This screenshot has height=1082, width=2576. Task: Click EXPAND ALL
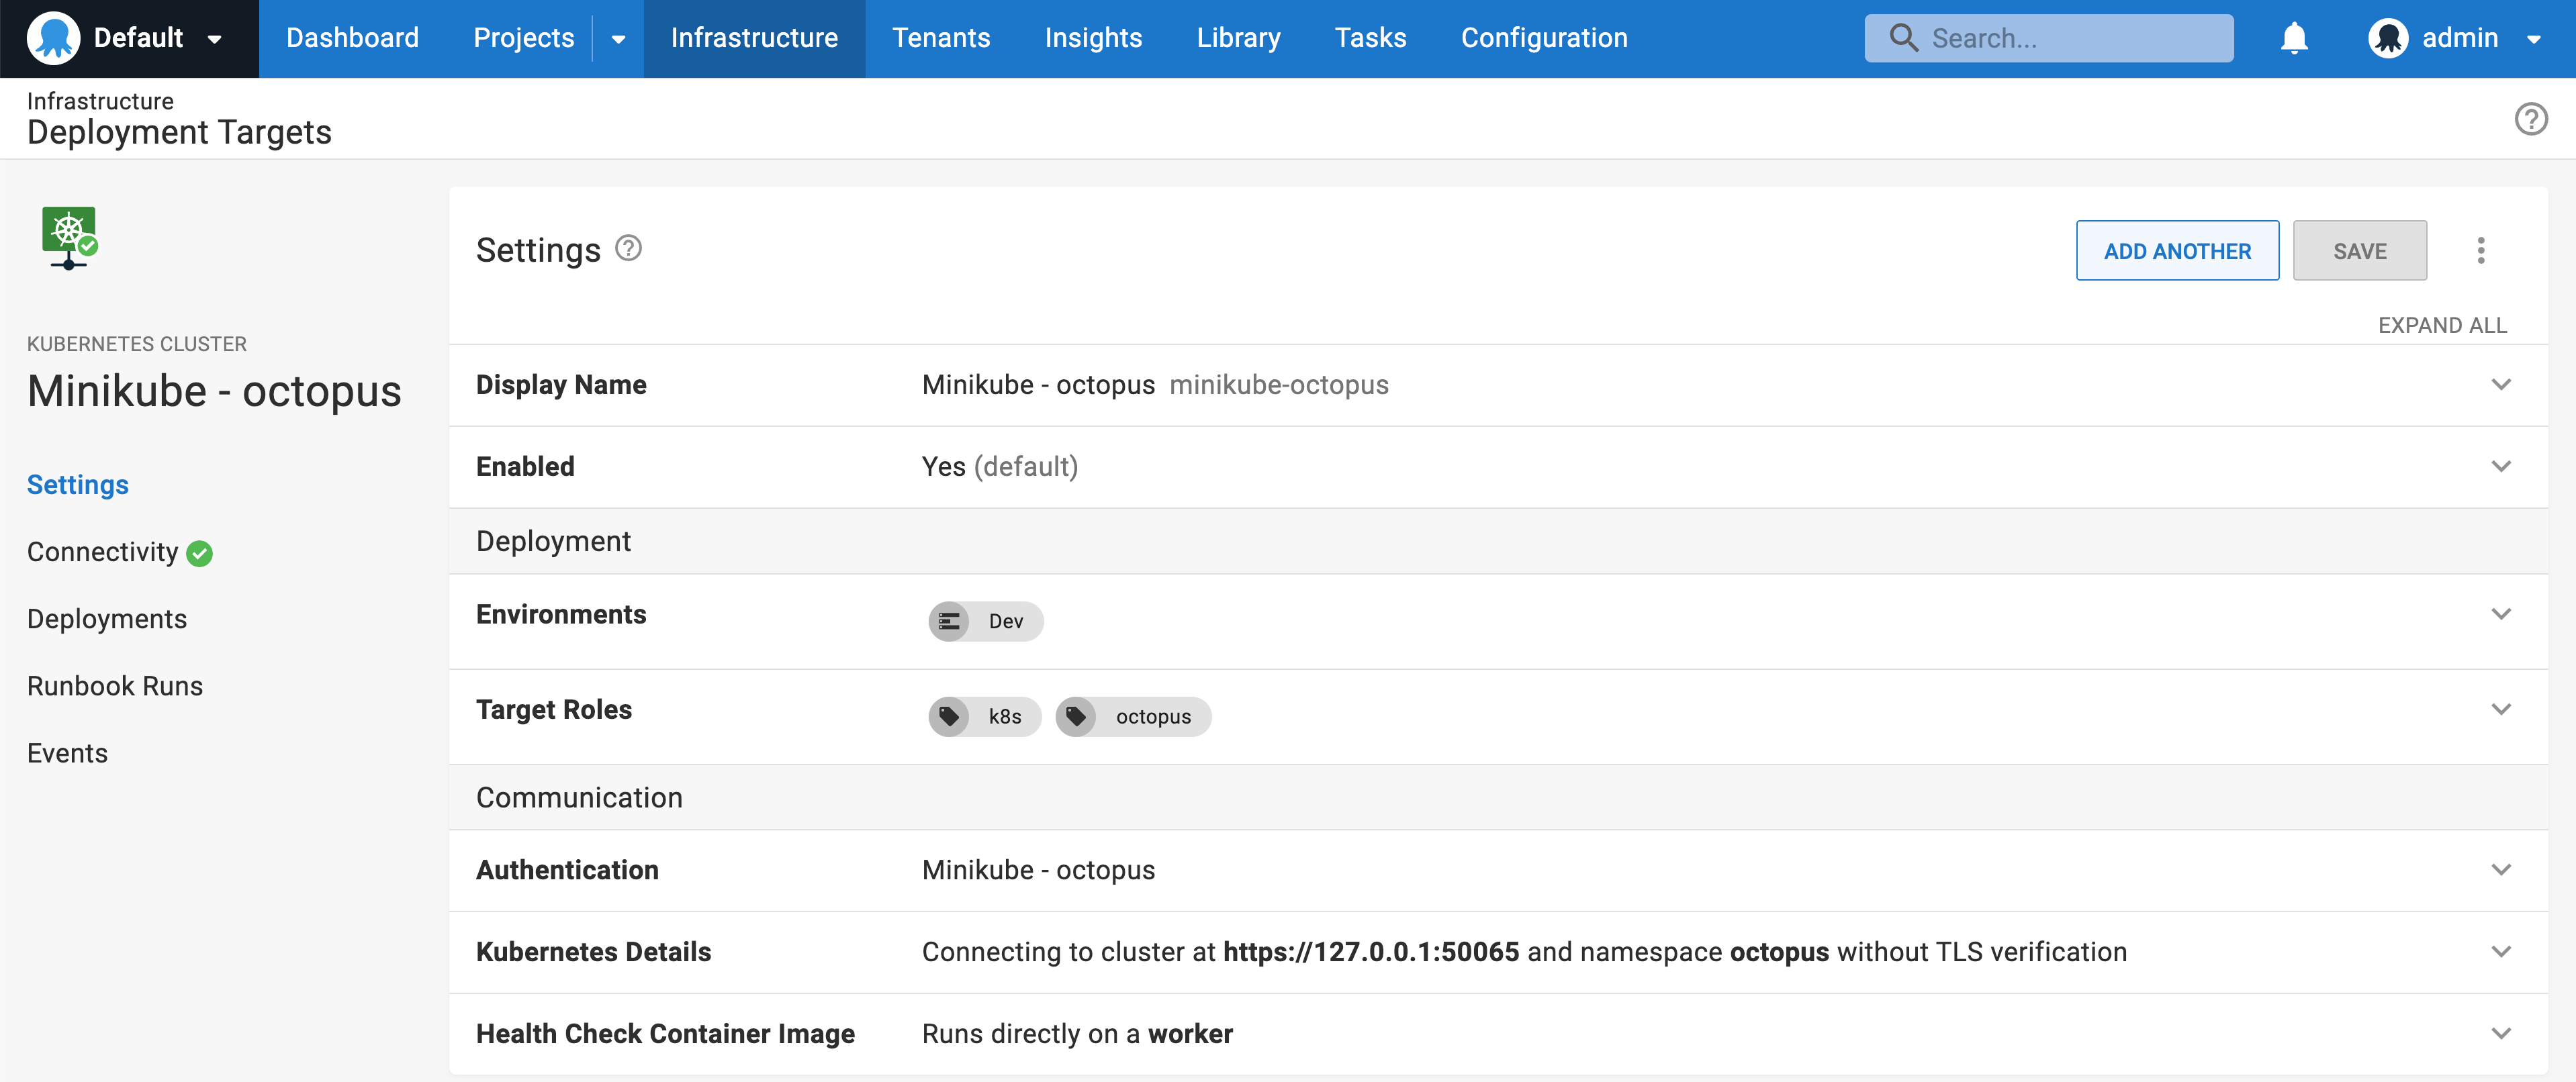[2442, 326]
